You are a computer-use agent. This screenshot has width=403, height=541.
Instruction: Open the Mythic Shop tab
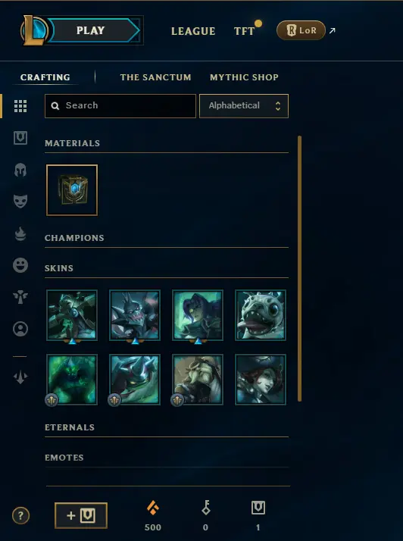click(x=244, y=77)
